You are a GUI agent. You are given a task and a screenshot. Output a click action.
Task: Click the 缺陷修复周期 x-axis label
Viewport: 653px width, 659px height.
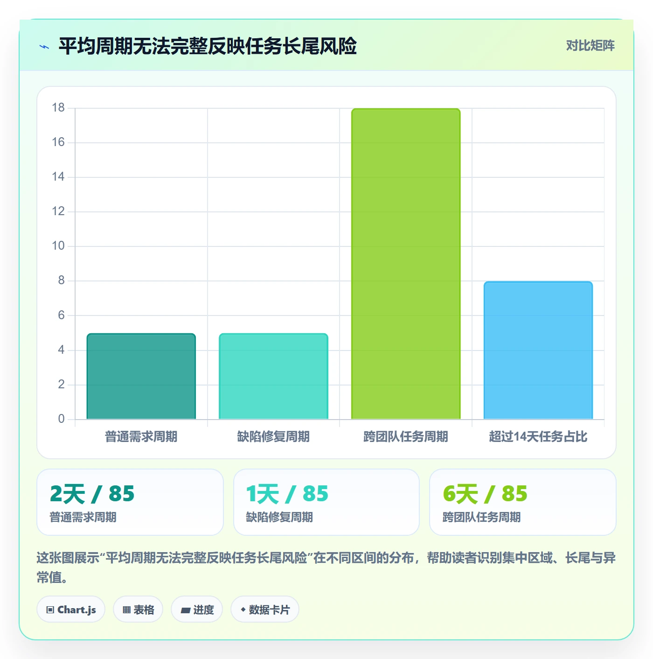273,437
